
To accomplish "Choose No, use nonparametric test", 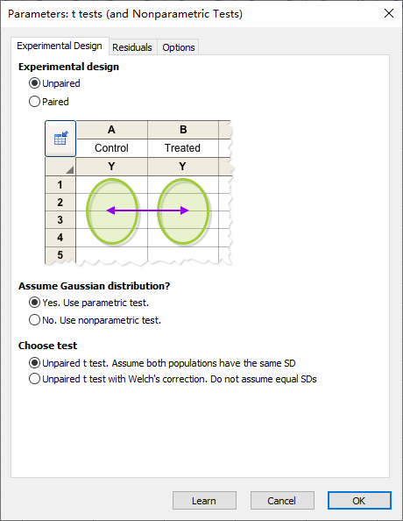I will pos(95,320).
